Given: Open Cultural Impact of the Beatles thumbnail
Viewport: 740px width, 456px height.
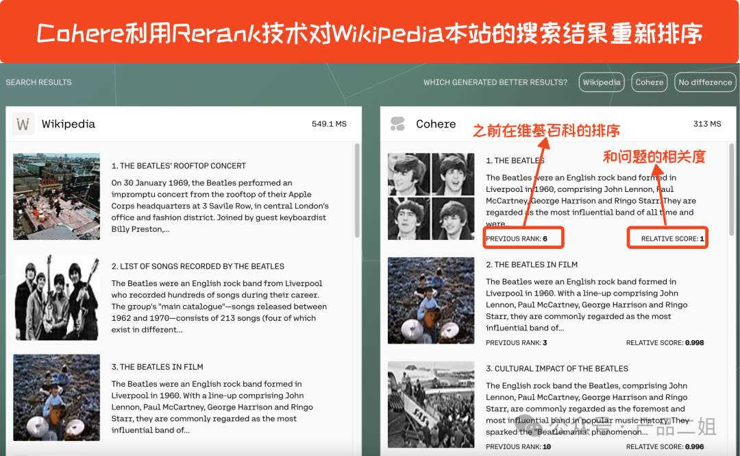Looking at the screenshot, I should click(x=431, y=404).
